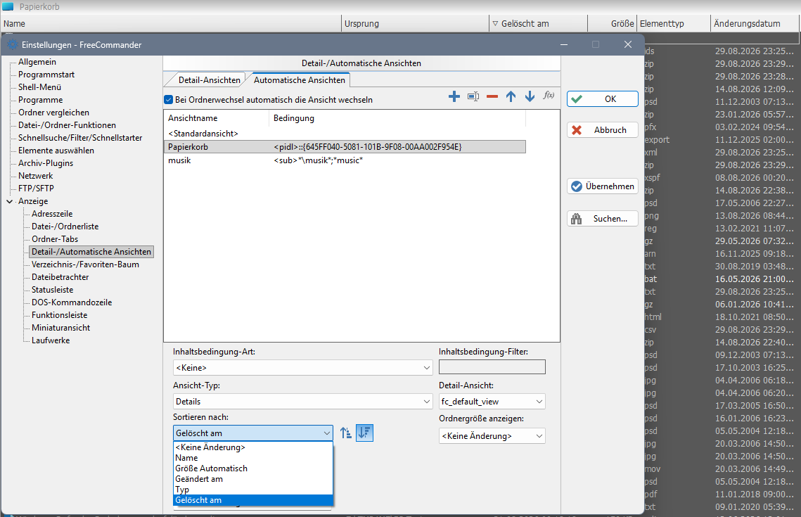The height and width of the screenshot is (517, 801).
Task: Switch to the Detail-Ansichten tab
Action: [x=209, y=80]
